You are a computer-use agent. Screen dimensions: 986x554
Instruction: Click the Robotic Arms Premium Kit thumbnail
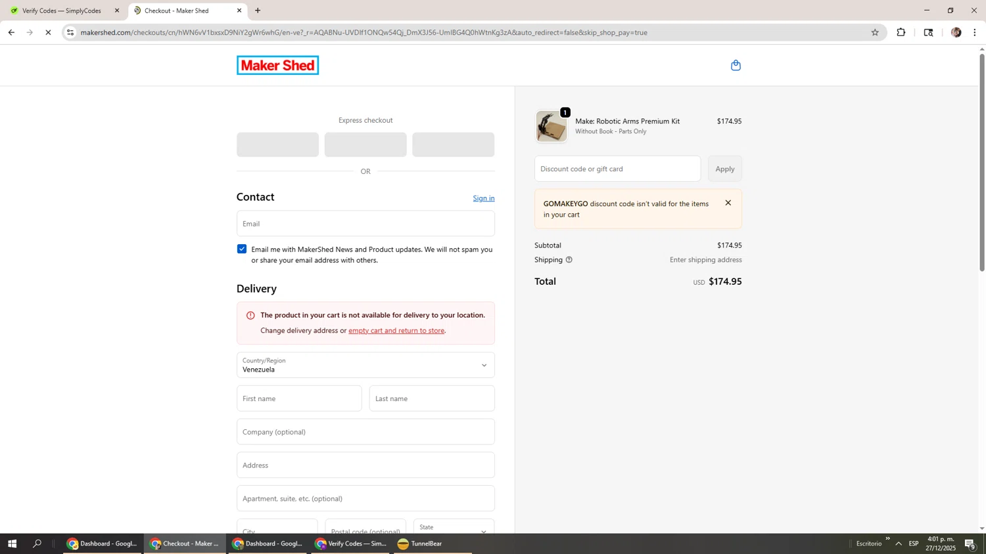[x=551, y=126]
